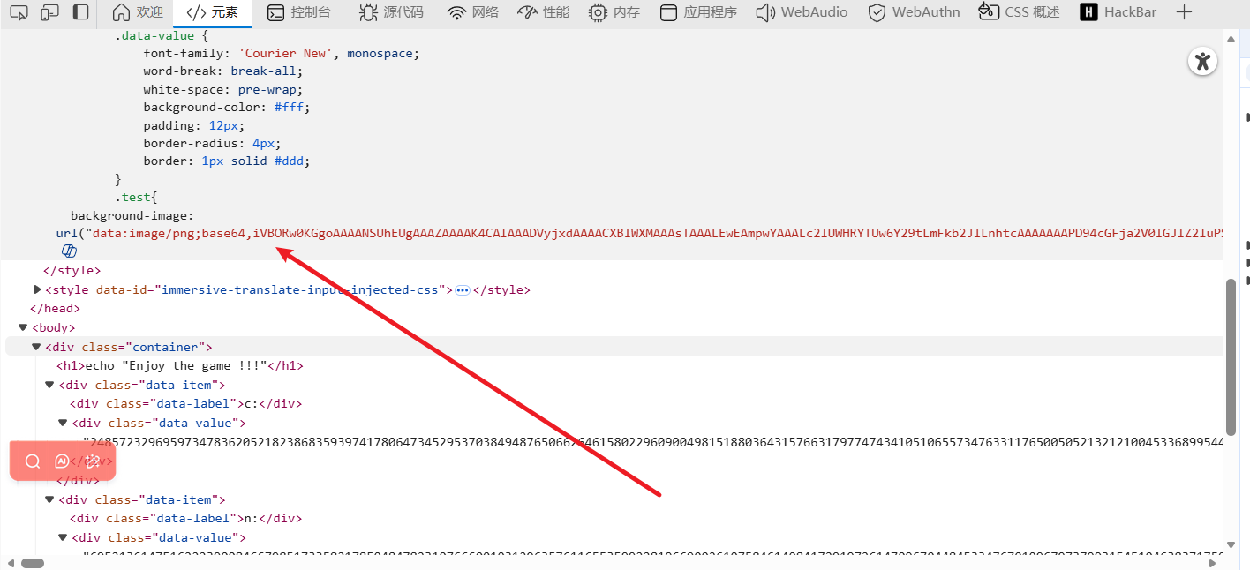Click the ellipsis badge in style tag
The width and height of the screenshot is (1250, 570).
462,289
